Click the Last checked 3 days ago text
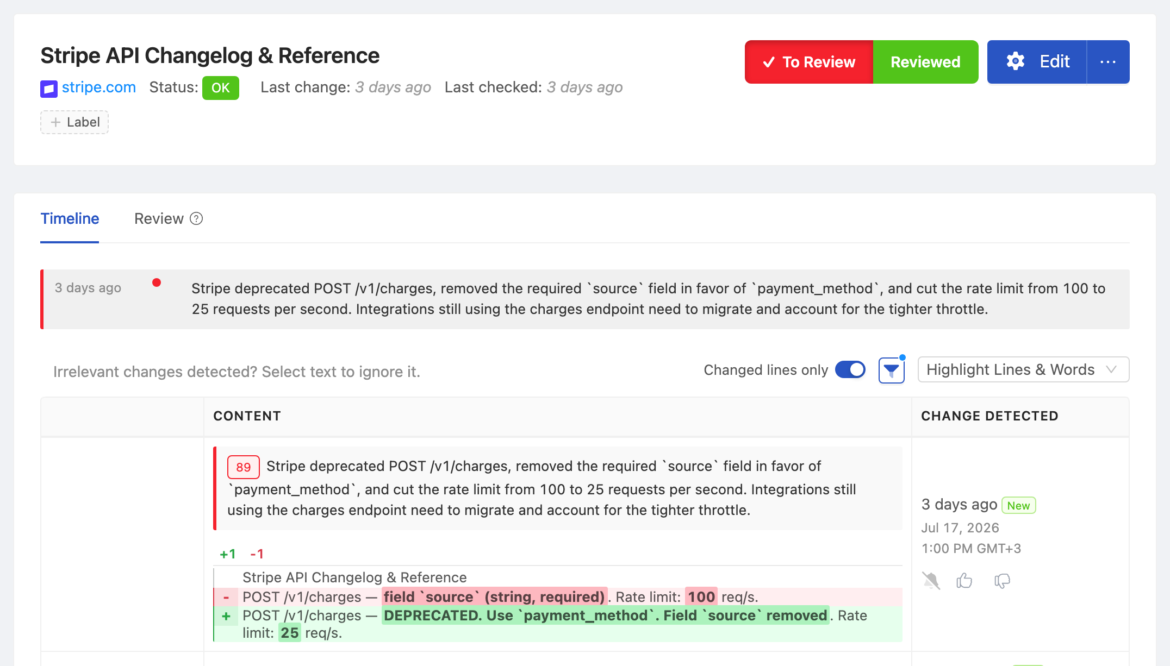Screen dimensions: 1170x666 (x=533, y=87)
